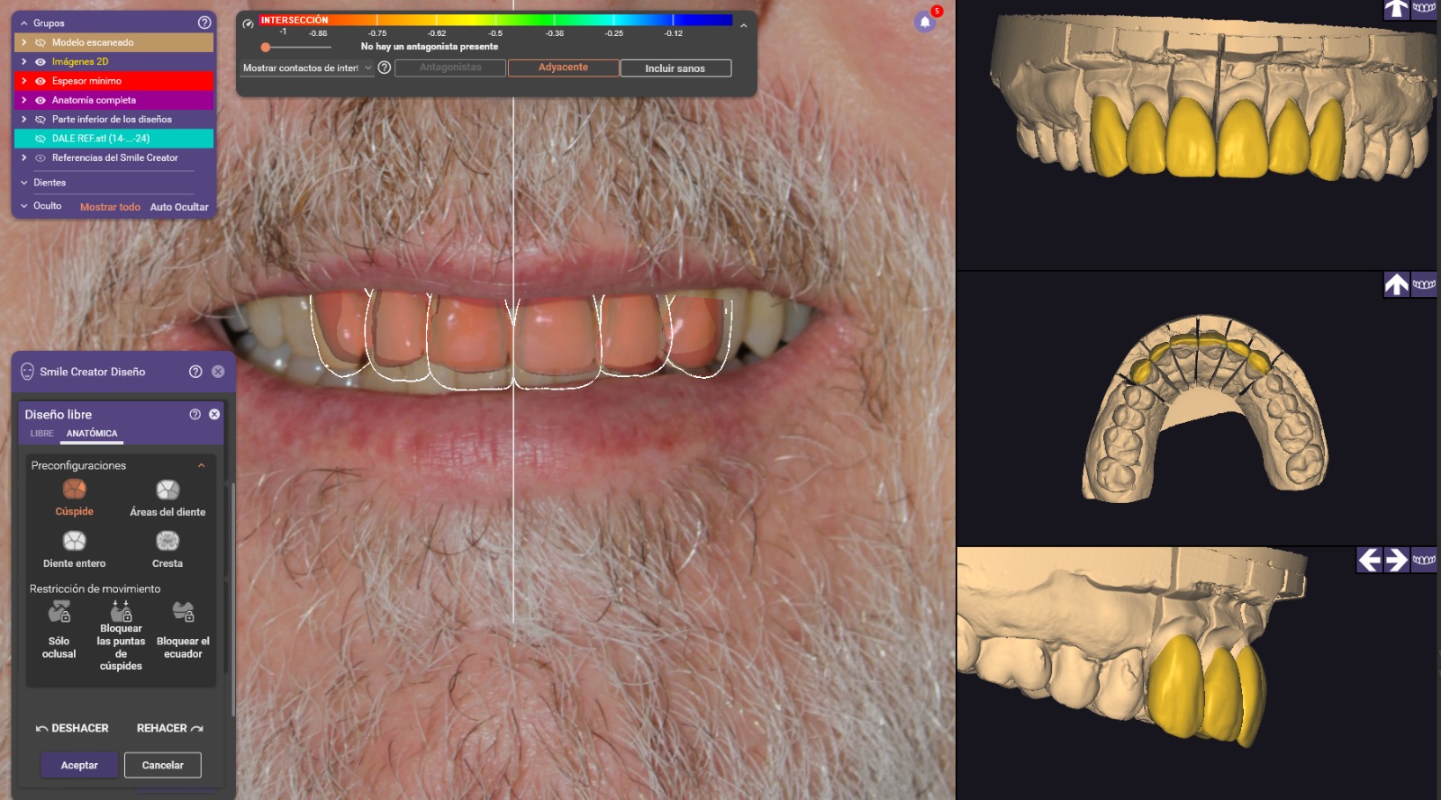Select the Diente entero preset icon
The height and width of the screenshot is (800, 1441).
[74, 541]
